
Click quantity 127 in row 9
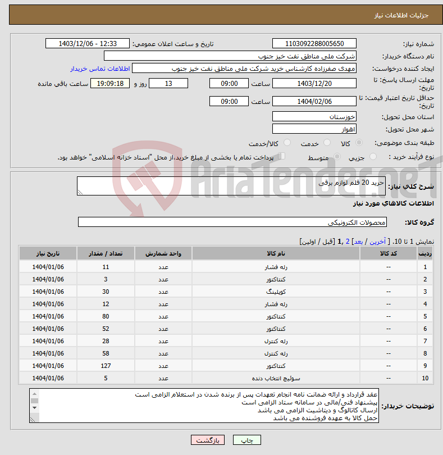pos(106,366)
